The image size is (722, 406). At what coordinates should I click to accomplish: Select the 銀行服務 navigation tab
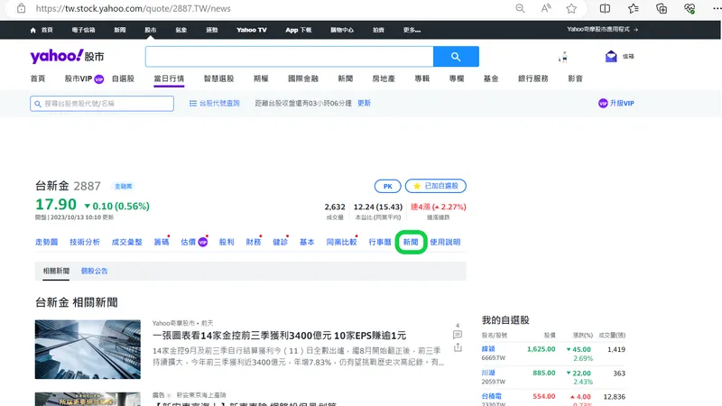click(533, 78)
